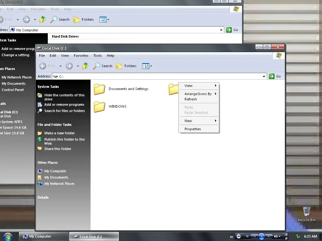Open address dropdown in My Computer window
The height and width of the screenshot is (241, 322).
[x=221, y=30]
